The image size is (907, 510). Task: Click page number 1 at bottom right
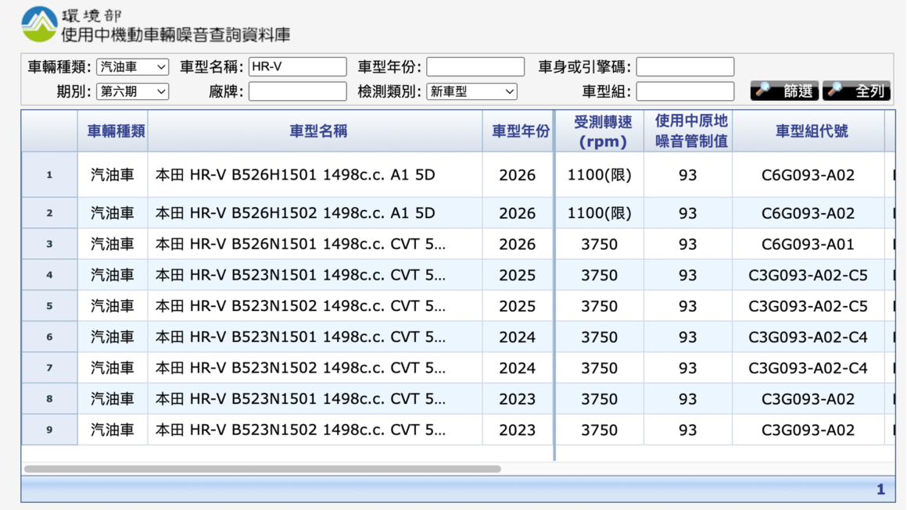880,489
